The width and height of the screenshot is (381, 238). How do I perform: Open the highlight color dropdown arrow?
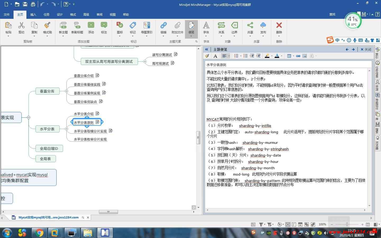point(272,56)
